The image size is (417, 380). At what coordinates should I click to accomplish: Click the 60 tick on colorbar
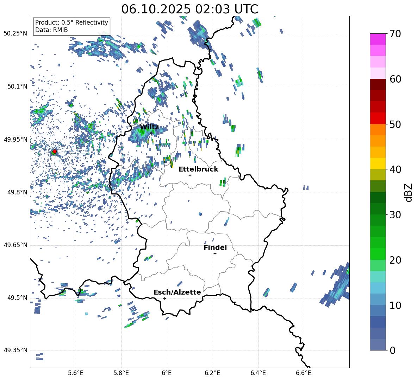tap(395, 79)
